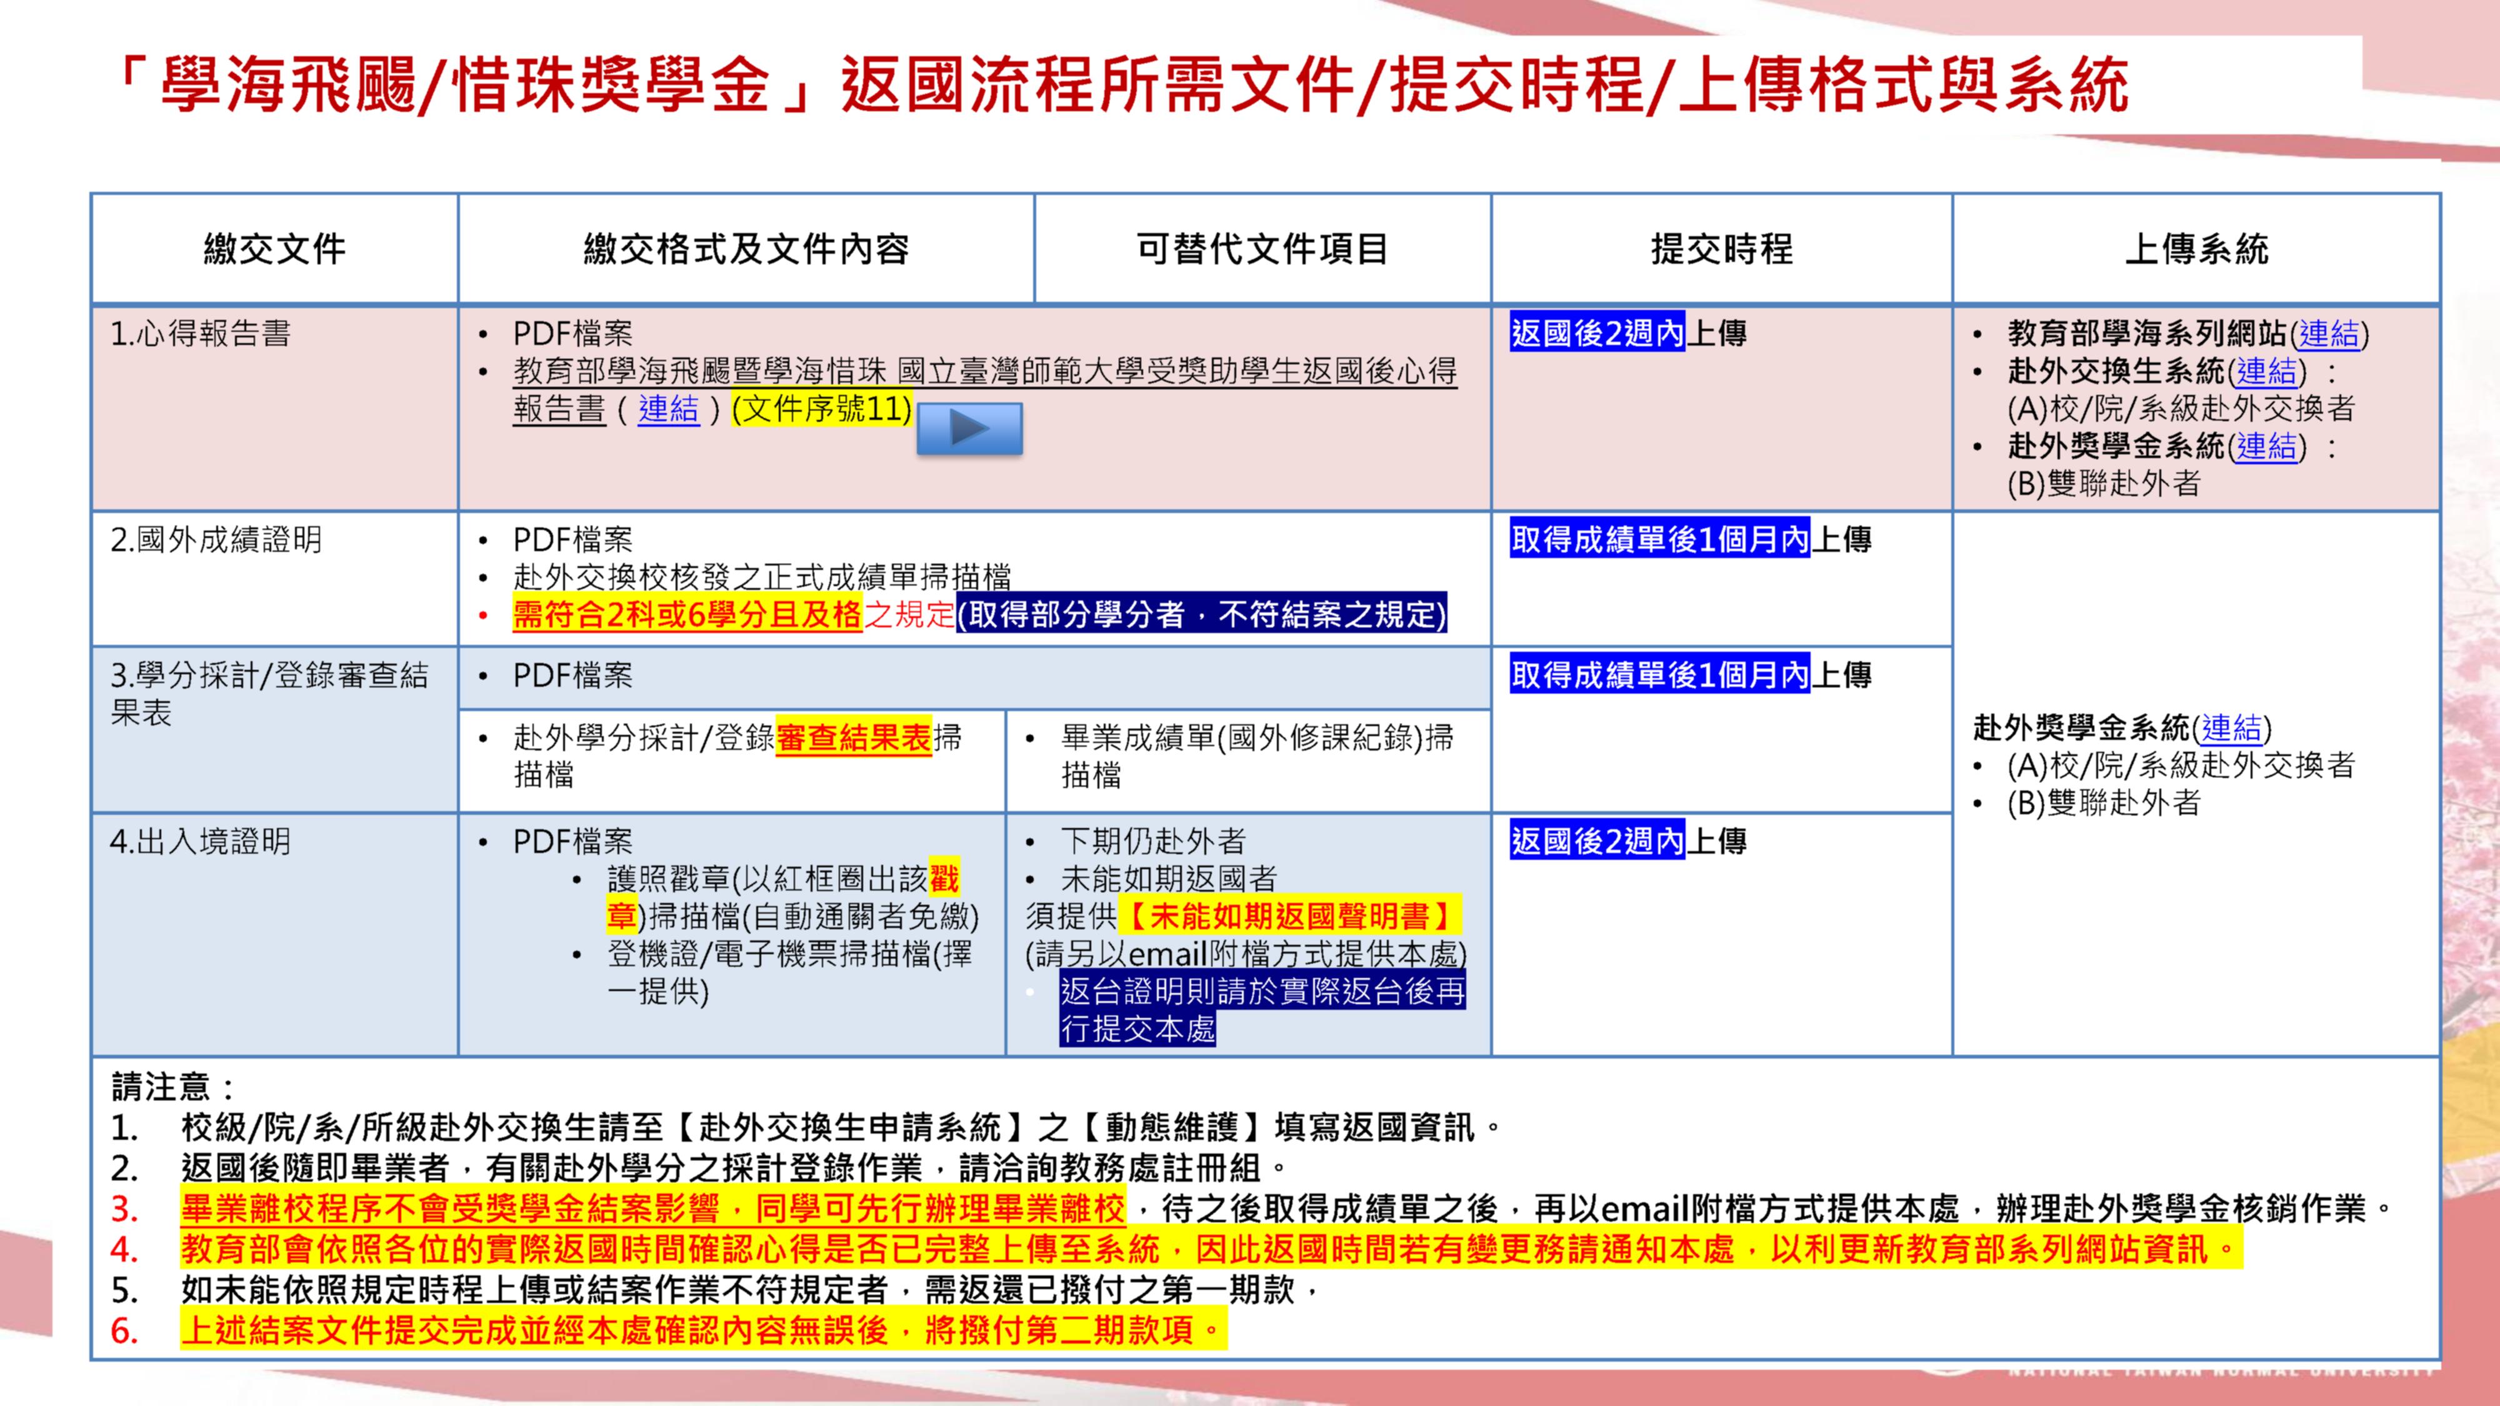The image size is (2500, 1406).
Task: Click highlighted 【未能如期返國聲明書】 text
Action: (1290, 916)
